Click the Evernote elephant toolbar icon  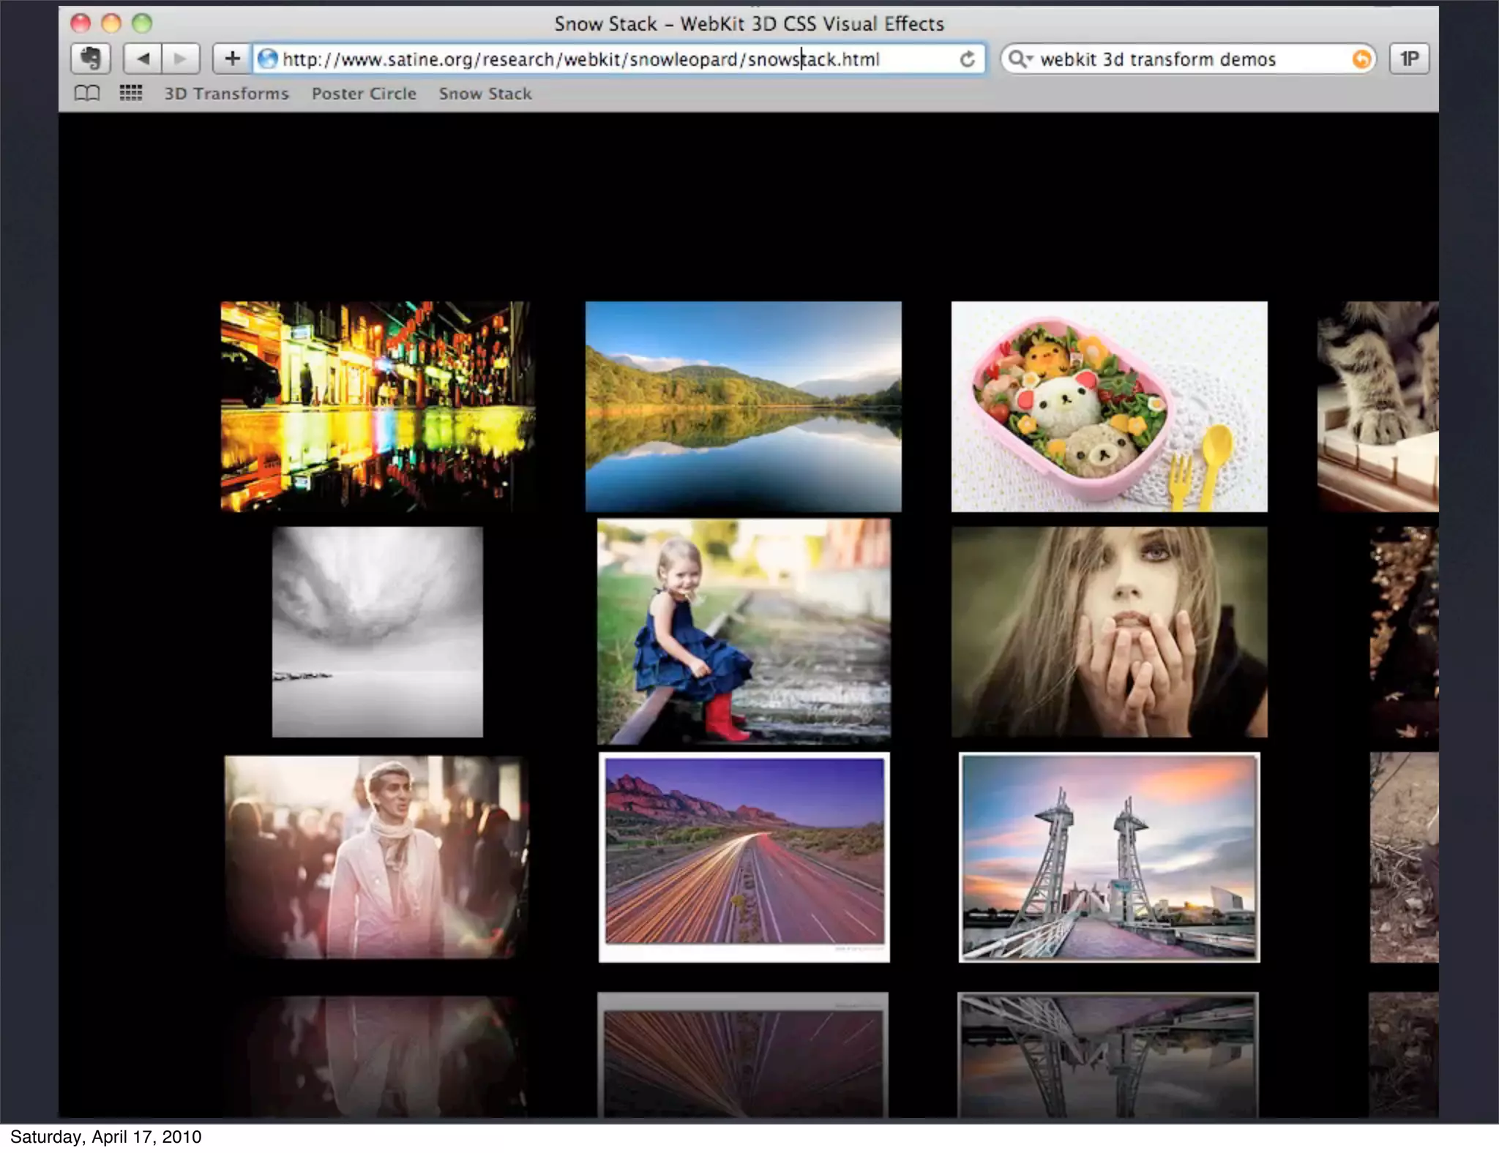[91, 59]
